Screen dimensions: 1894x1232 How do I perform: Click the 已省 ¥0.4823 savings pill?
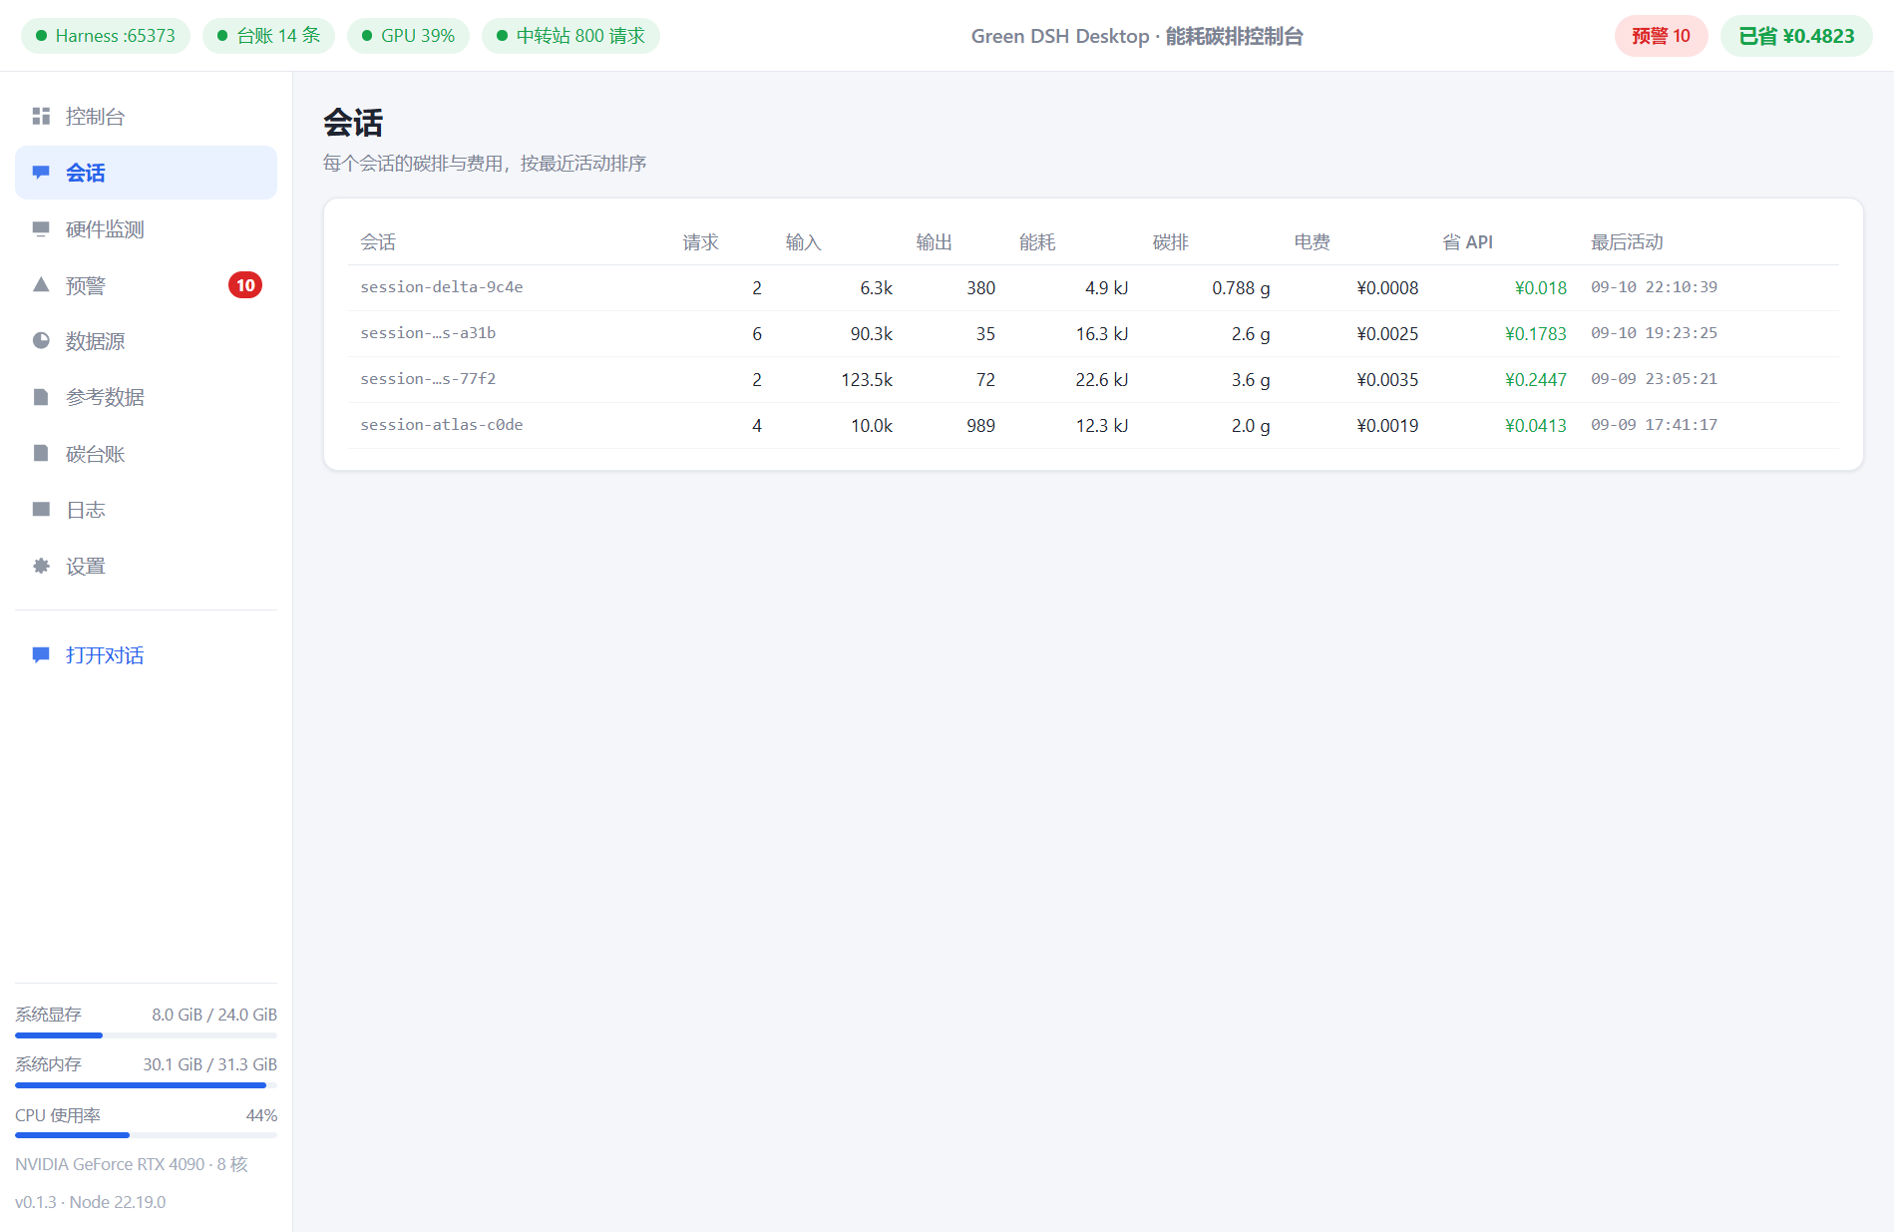click(x=1796, y=36)
